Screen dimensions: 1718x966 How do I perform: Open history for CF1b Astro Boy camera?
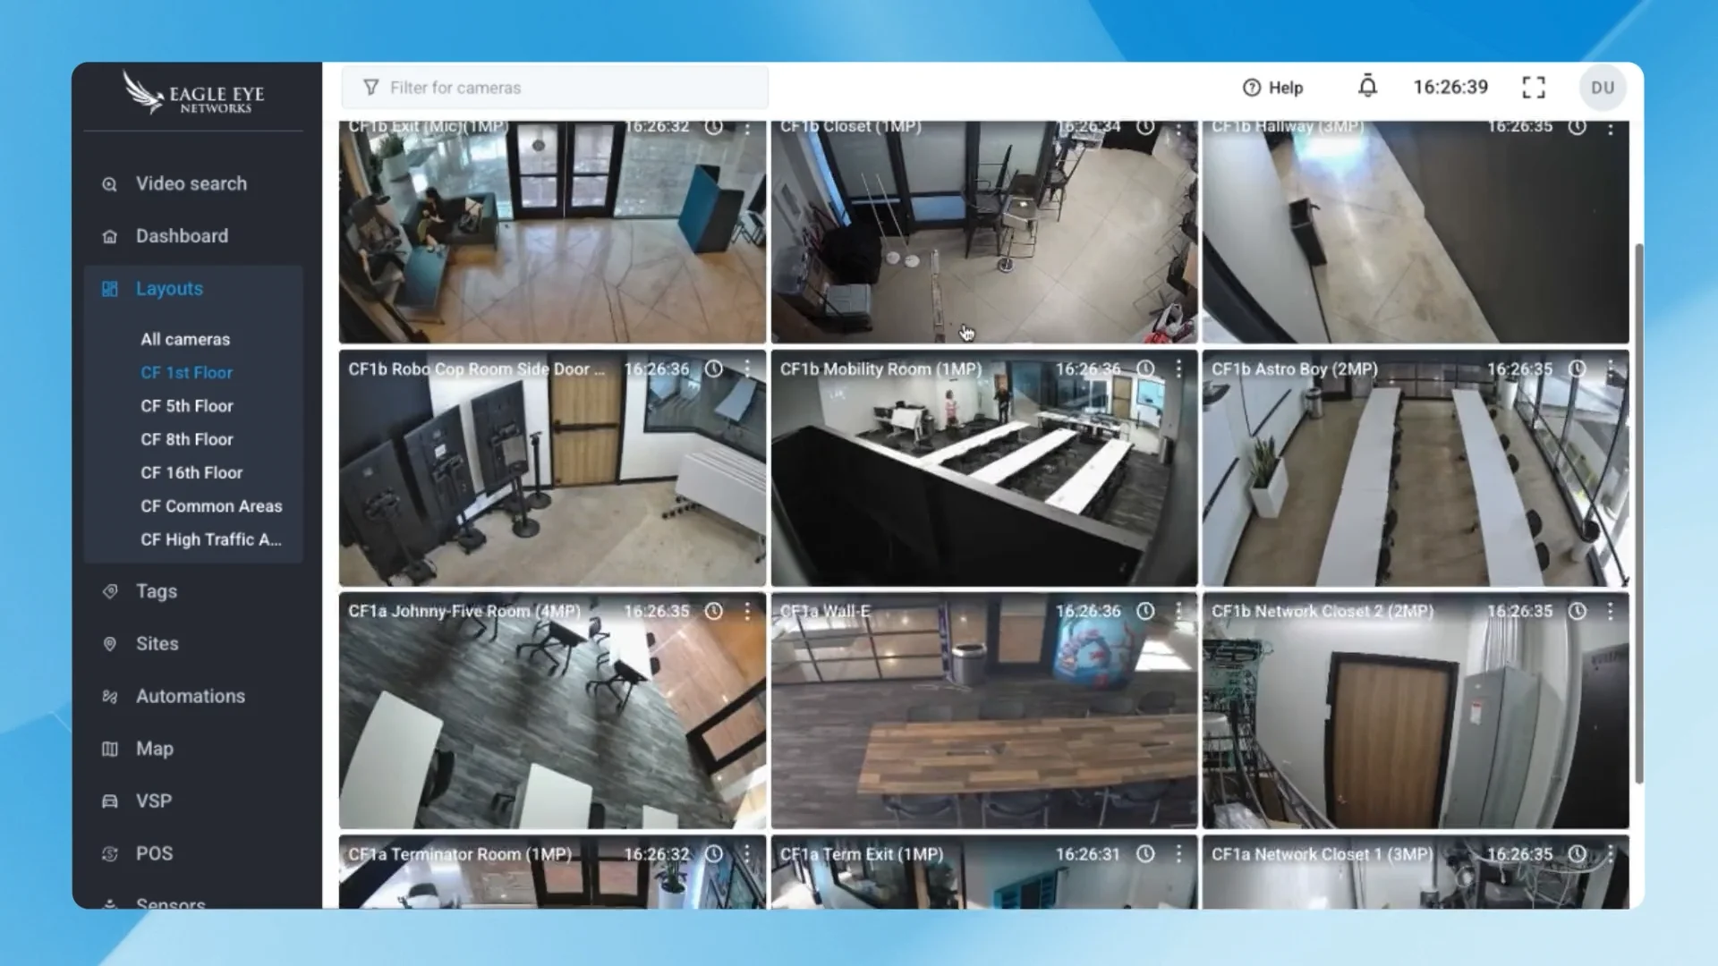(x=1578, y=369)
